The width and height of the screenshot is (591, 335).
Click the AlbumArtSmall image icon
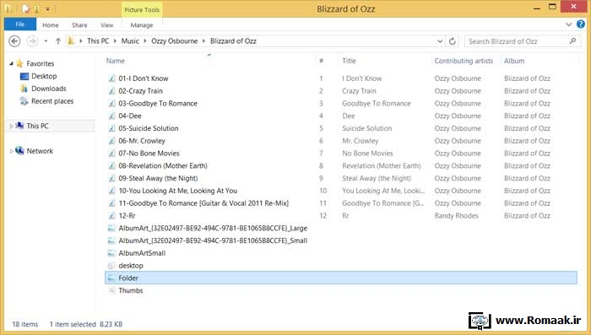coord(111,253)
